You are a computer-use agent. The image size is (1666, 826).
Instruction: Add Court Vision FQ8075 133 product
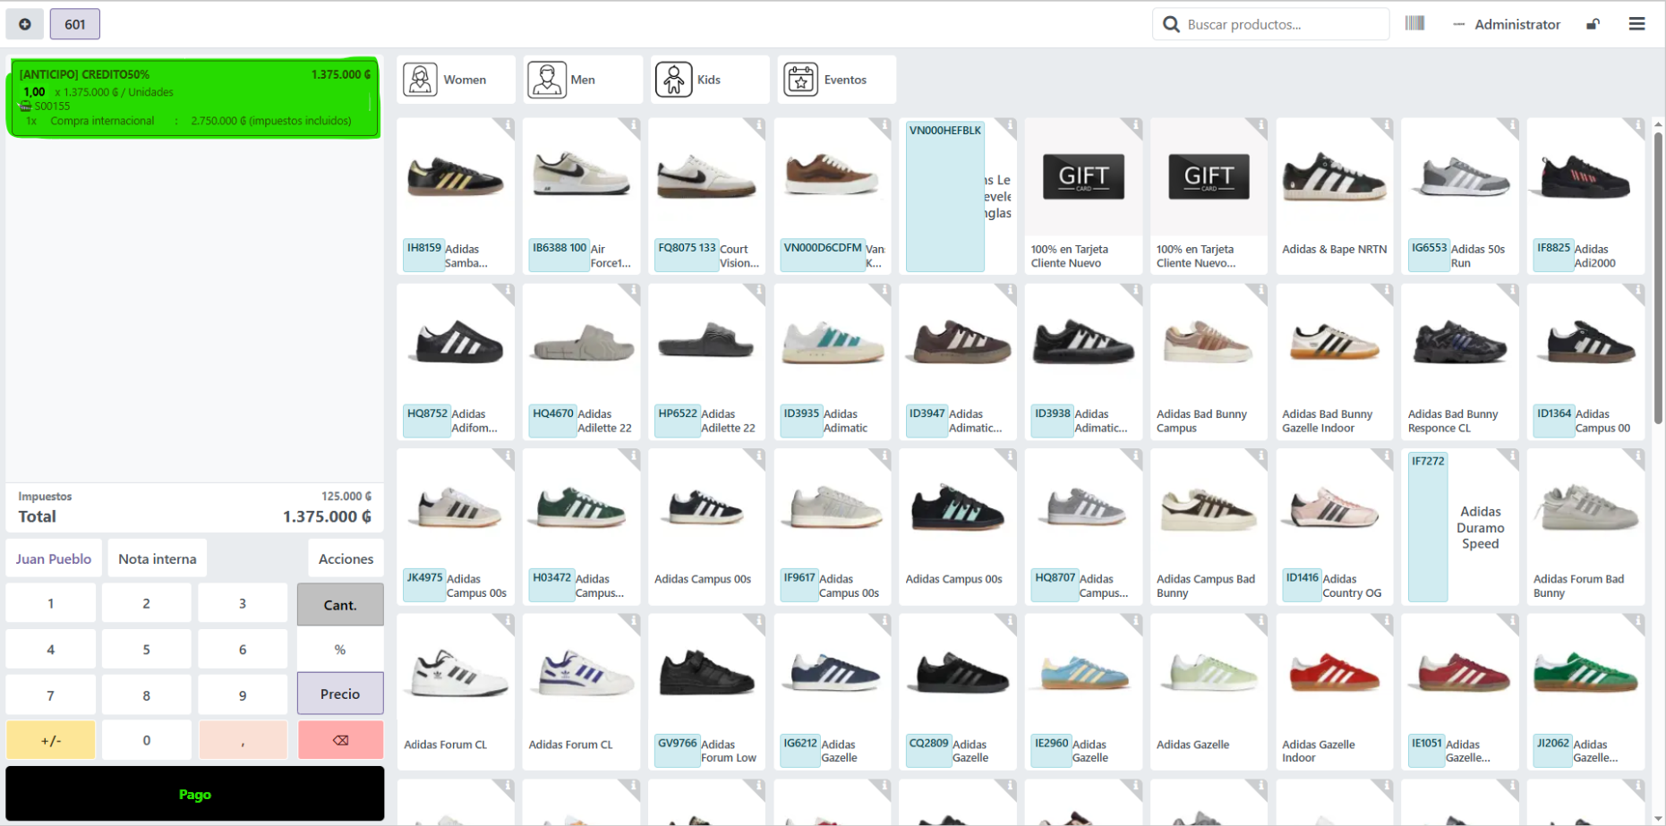click(x=707, y=196)
